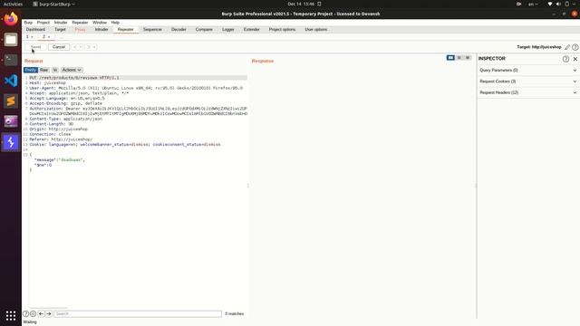
Task: Switch to the Comparer tab
Action: click(x=204, y=29)
